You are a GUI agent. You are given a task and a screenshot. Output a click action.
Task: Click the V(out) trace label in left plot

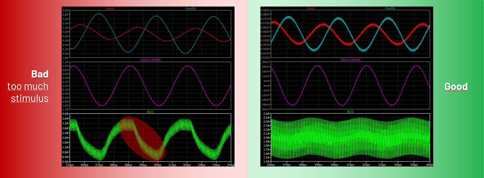(x=110, y=8)
